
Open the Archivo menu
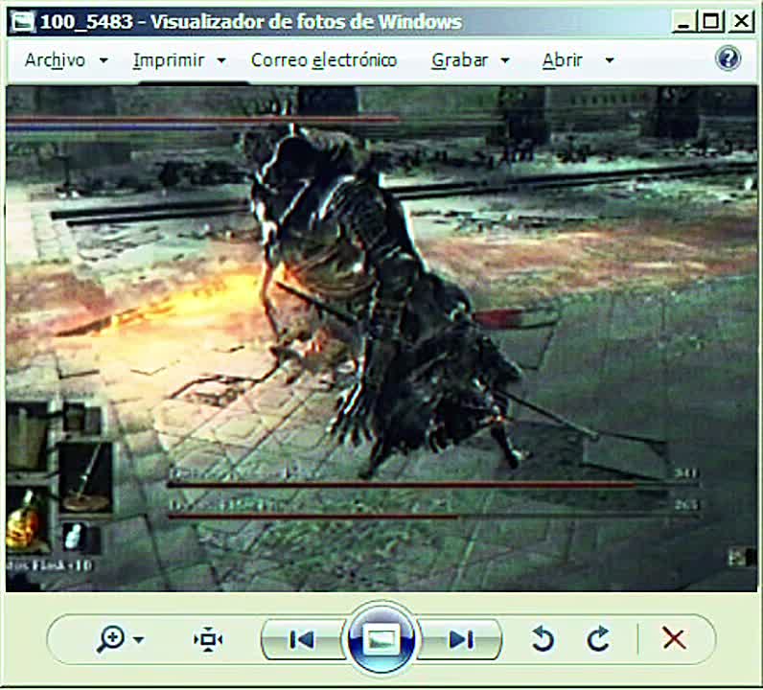coord(55,60)
